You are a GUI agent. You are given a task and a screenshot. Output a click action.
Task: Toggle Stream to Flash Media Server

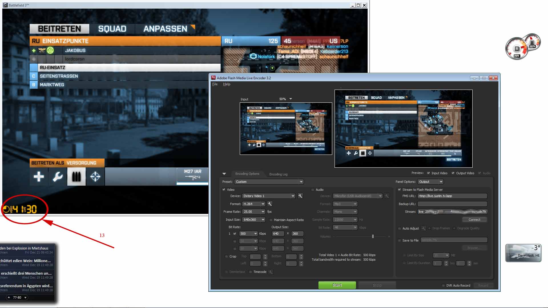coord(400,190)
